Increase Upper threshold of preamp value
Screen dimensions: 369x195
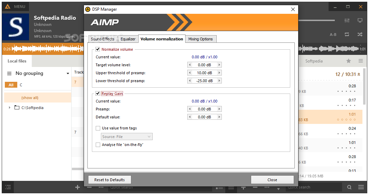219,73
